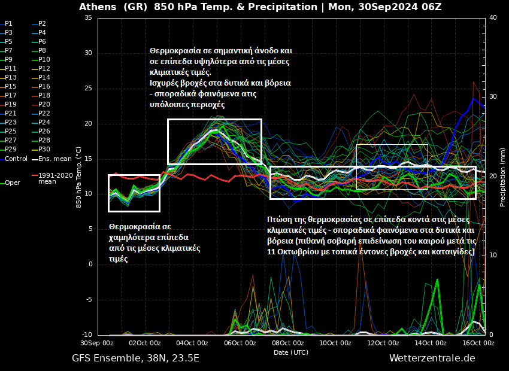Click the '06Oct 00z' date axis tick
509x371 pixels.
pos(240,343)
